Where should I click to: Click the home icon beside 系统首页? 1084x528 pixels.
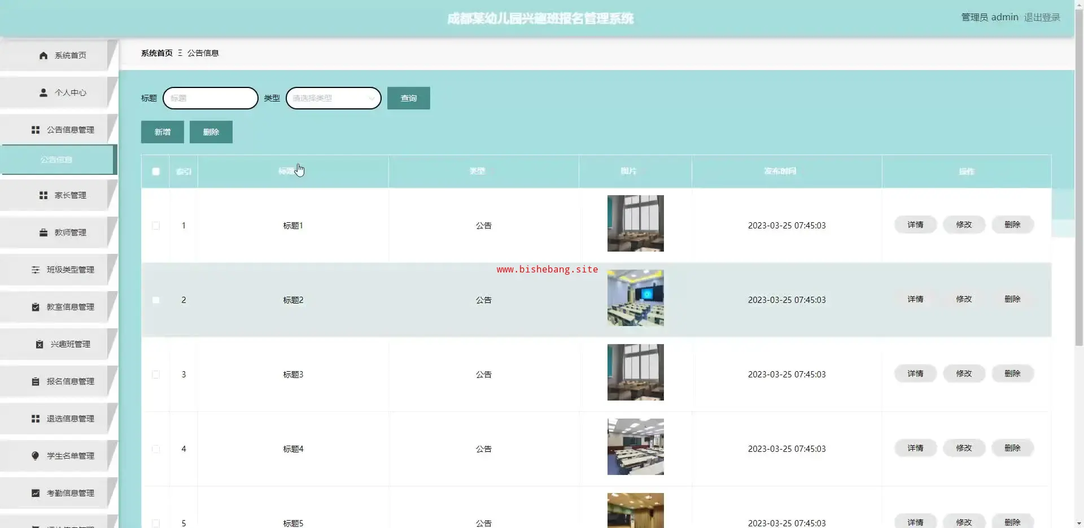click(x=43, y=55)
